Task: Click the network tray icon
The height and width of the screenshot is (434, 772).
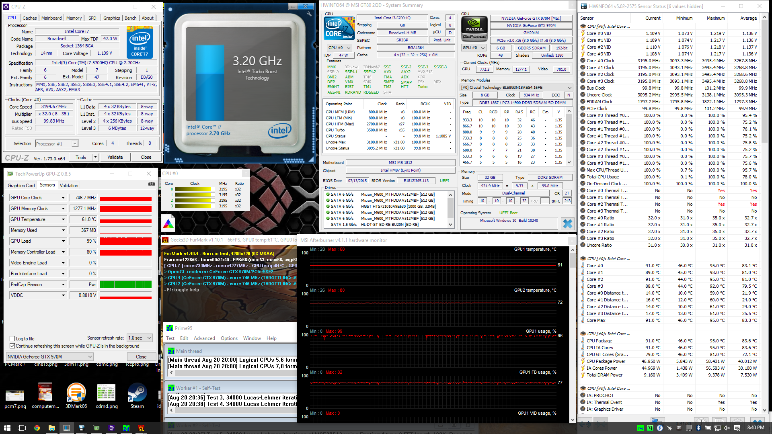Action: click(x=718, y=428)
